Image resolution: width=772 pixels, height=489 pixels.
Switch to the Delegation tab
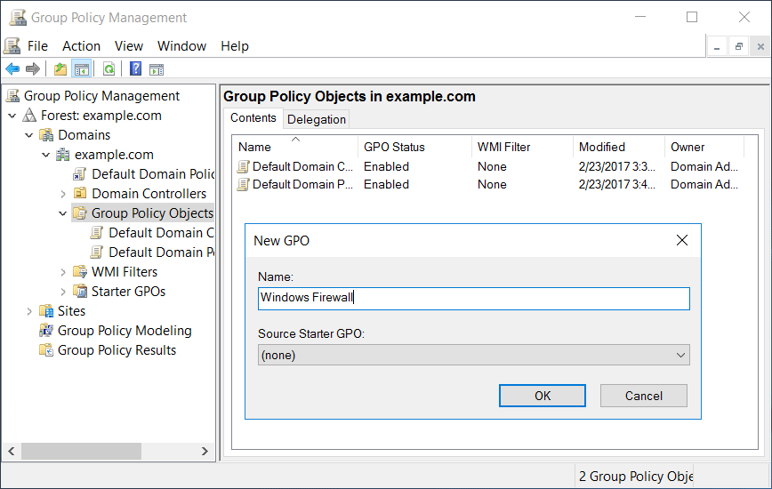point(317,119)
